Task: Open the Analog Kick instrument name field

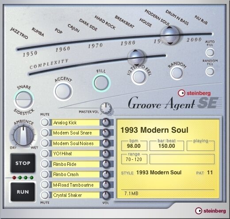Action: (76, 123)
